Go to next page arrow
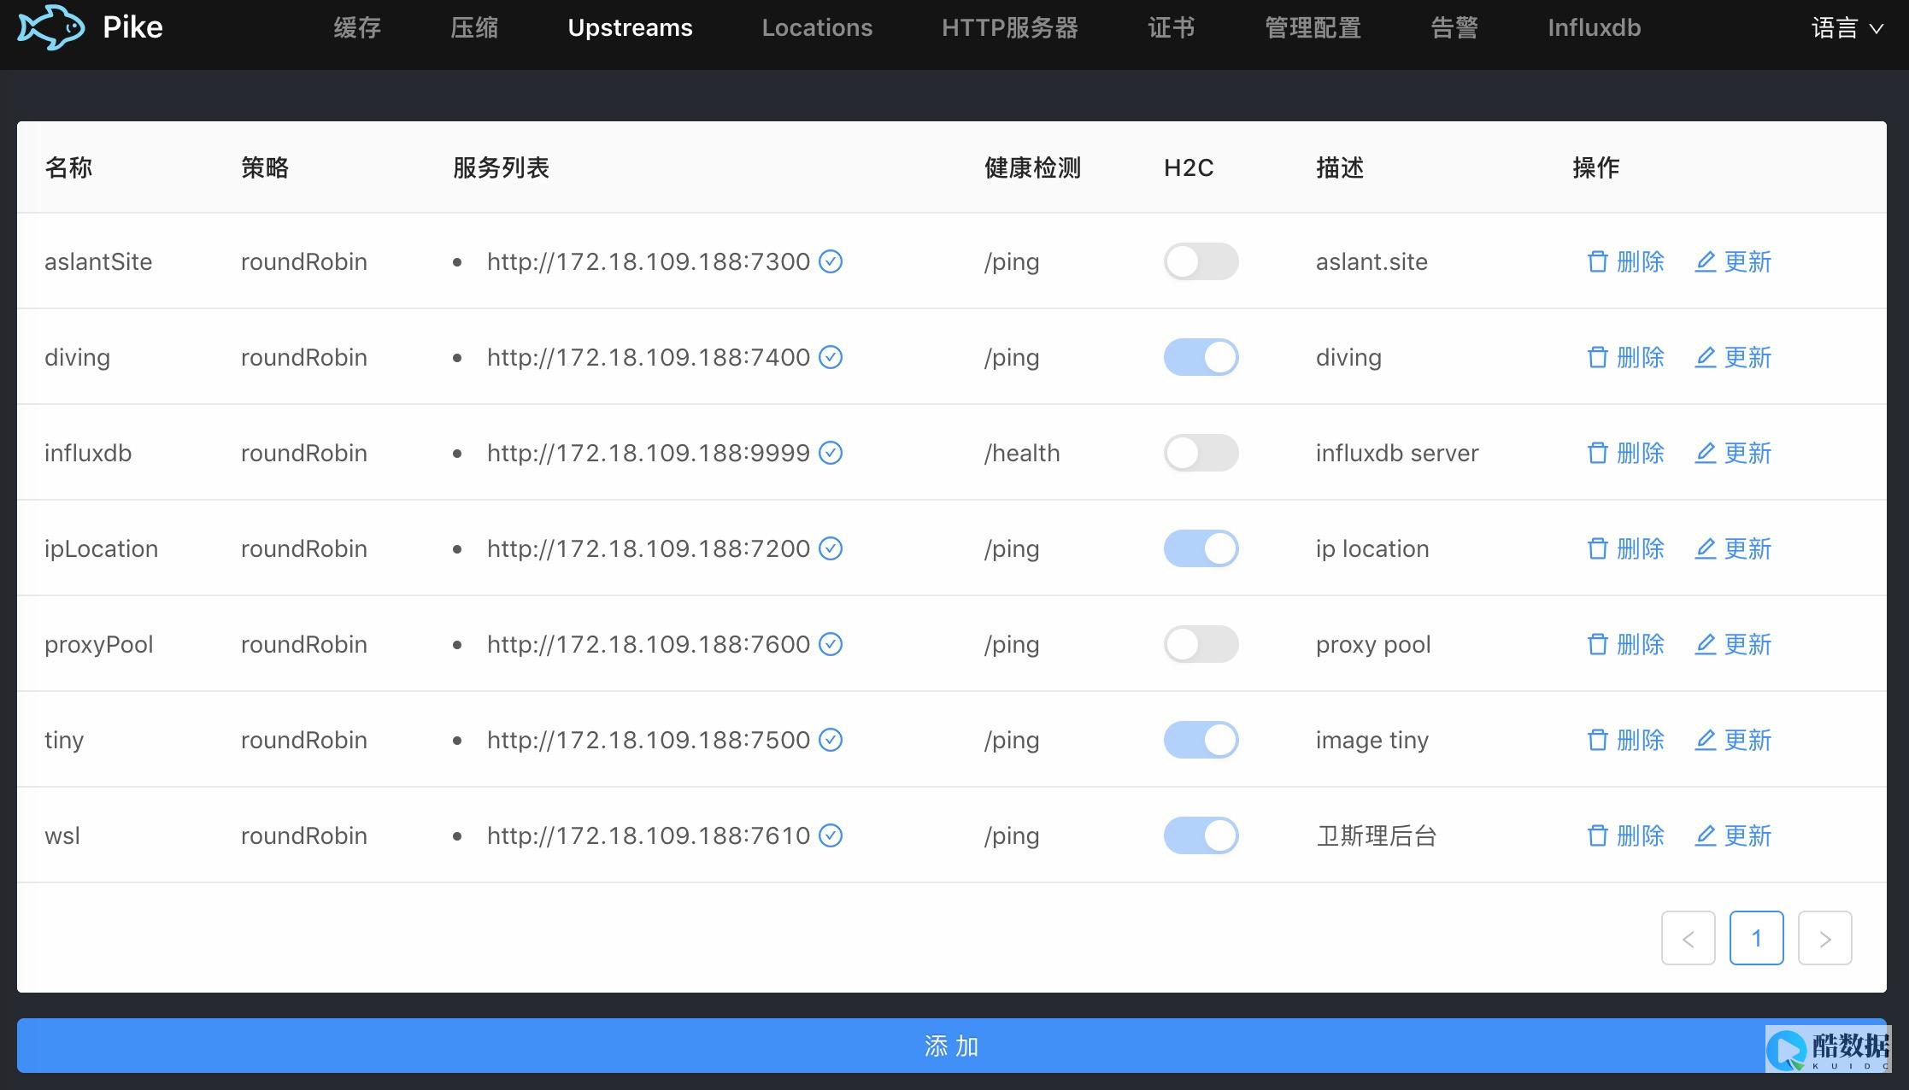 [1824, 938]
